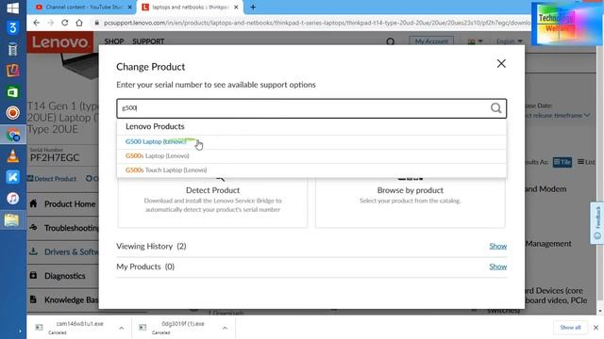Screen dimensions: 604x339
Task: Click the address bar URL
Action: click(316, 23)
